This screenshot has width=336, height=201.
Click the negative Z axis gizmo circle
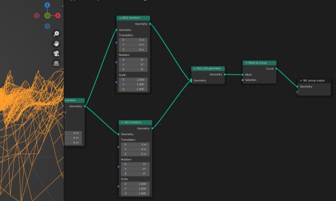[x=48, y=26]
